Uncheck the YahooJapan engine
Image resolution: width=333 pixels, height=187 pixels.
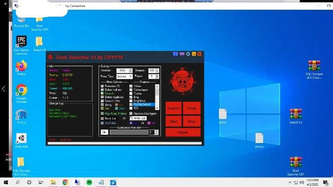tap(131, 90)
